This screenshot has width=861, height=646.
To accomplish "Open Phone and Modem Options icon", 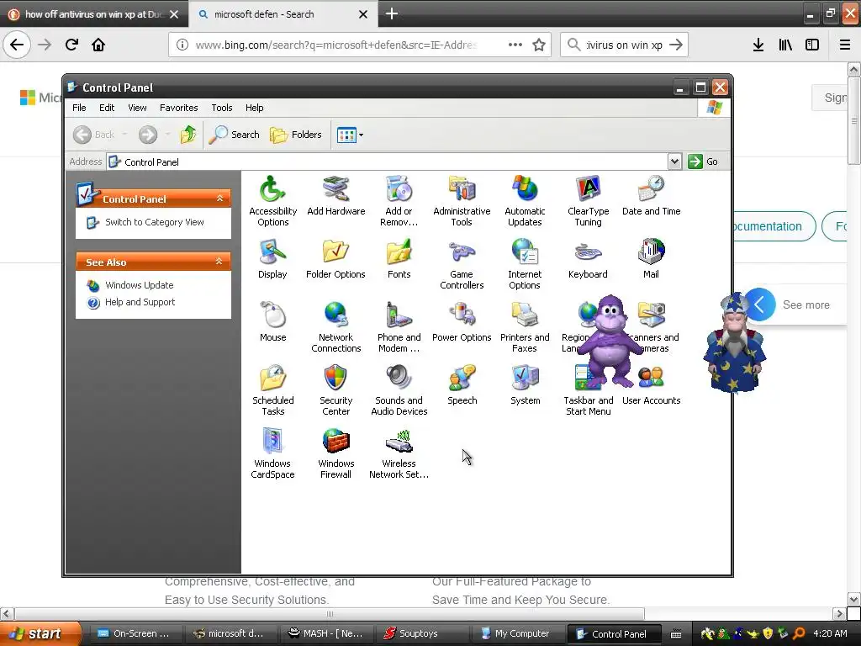I will click(399, 327).
